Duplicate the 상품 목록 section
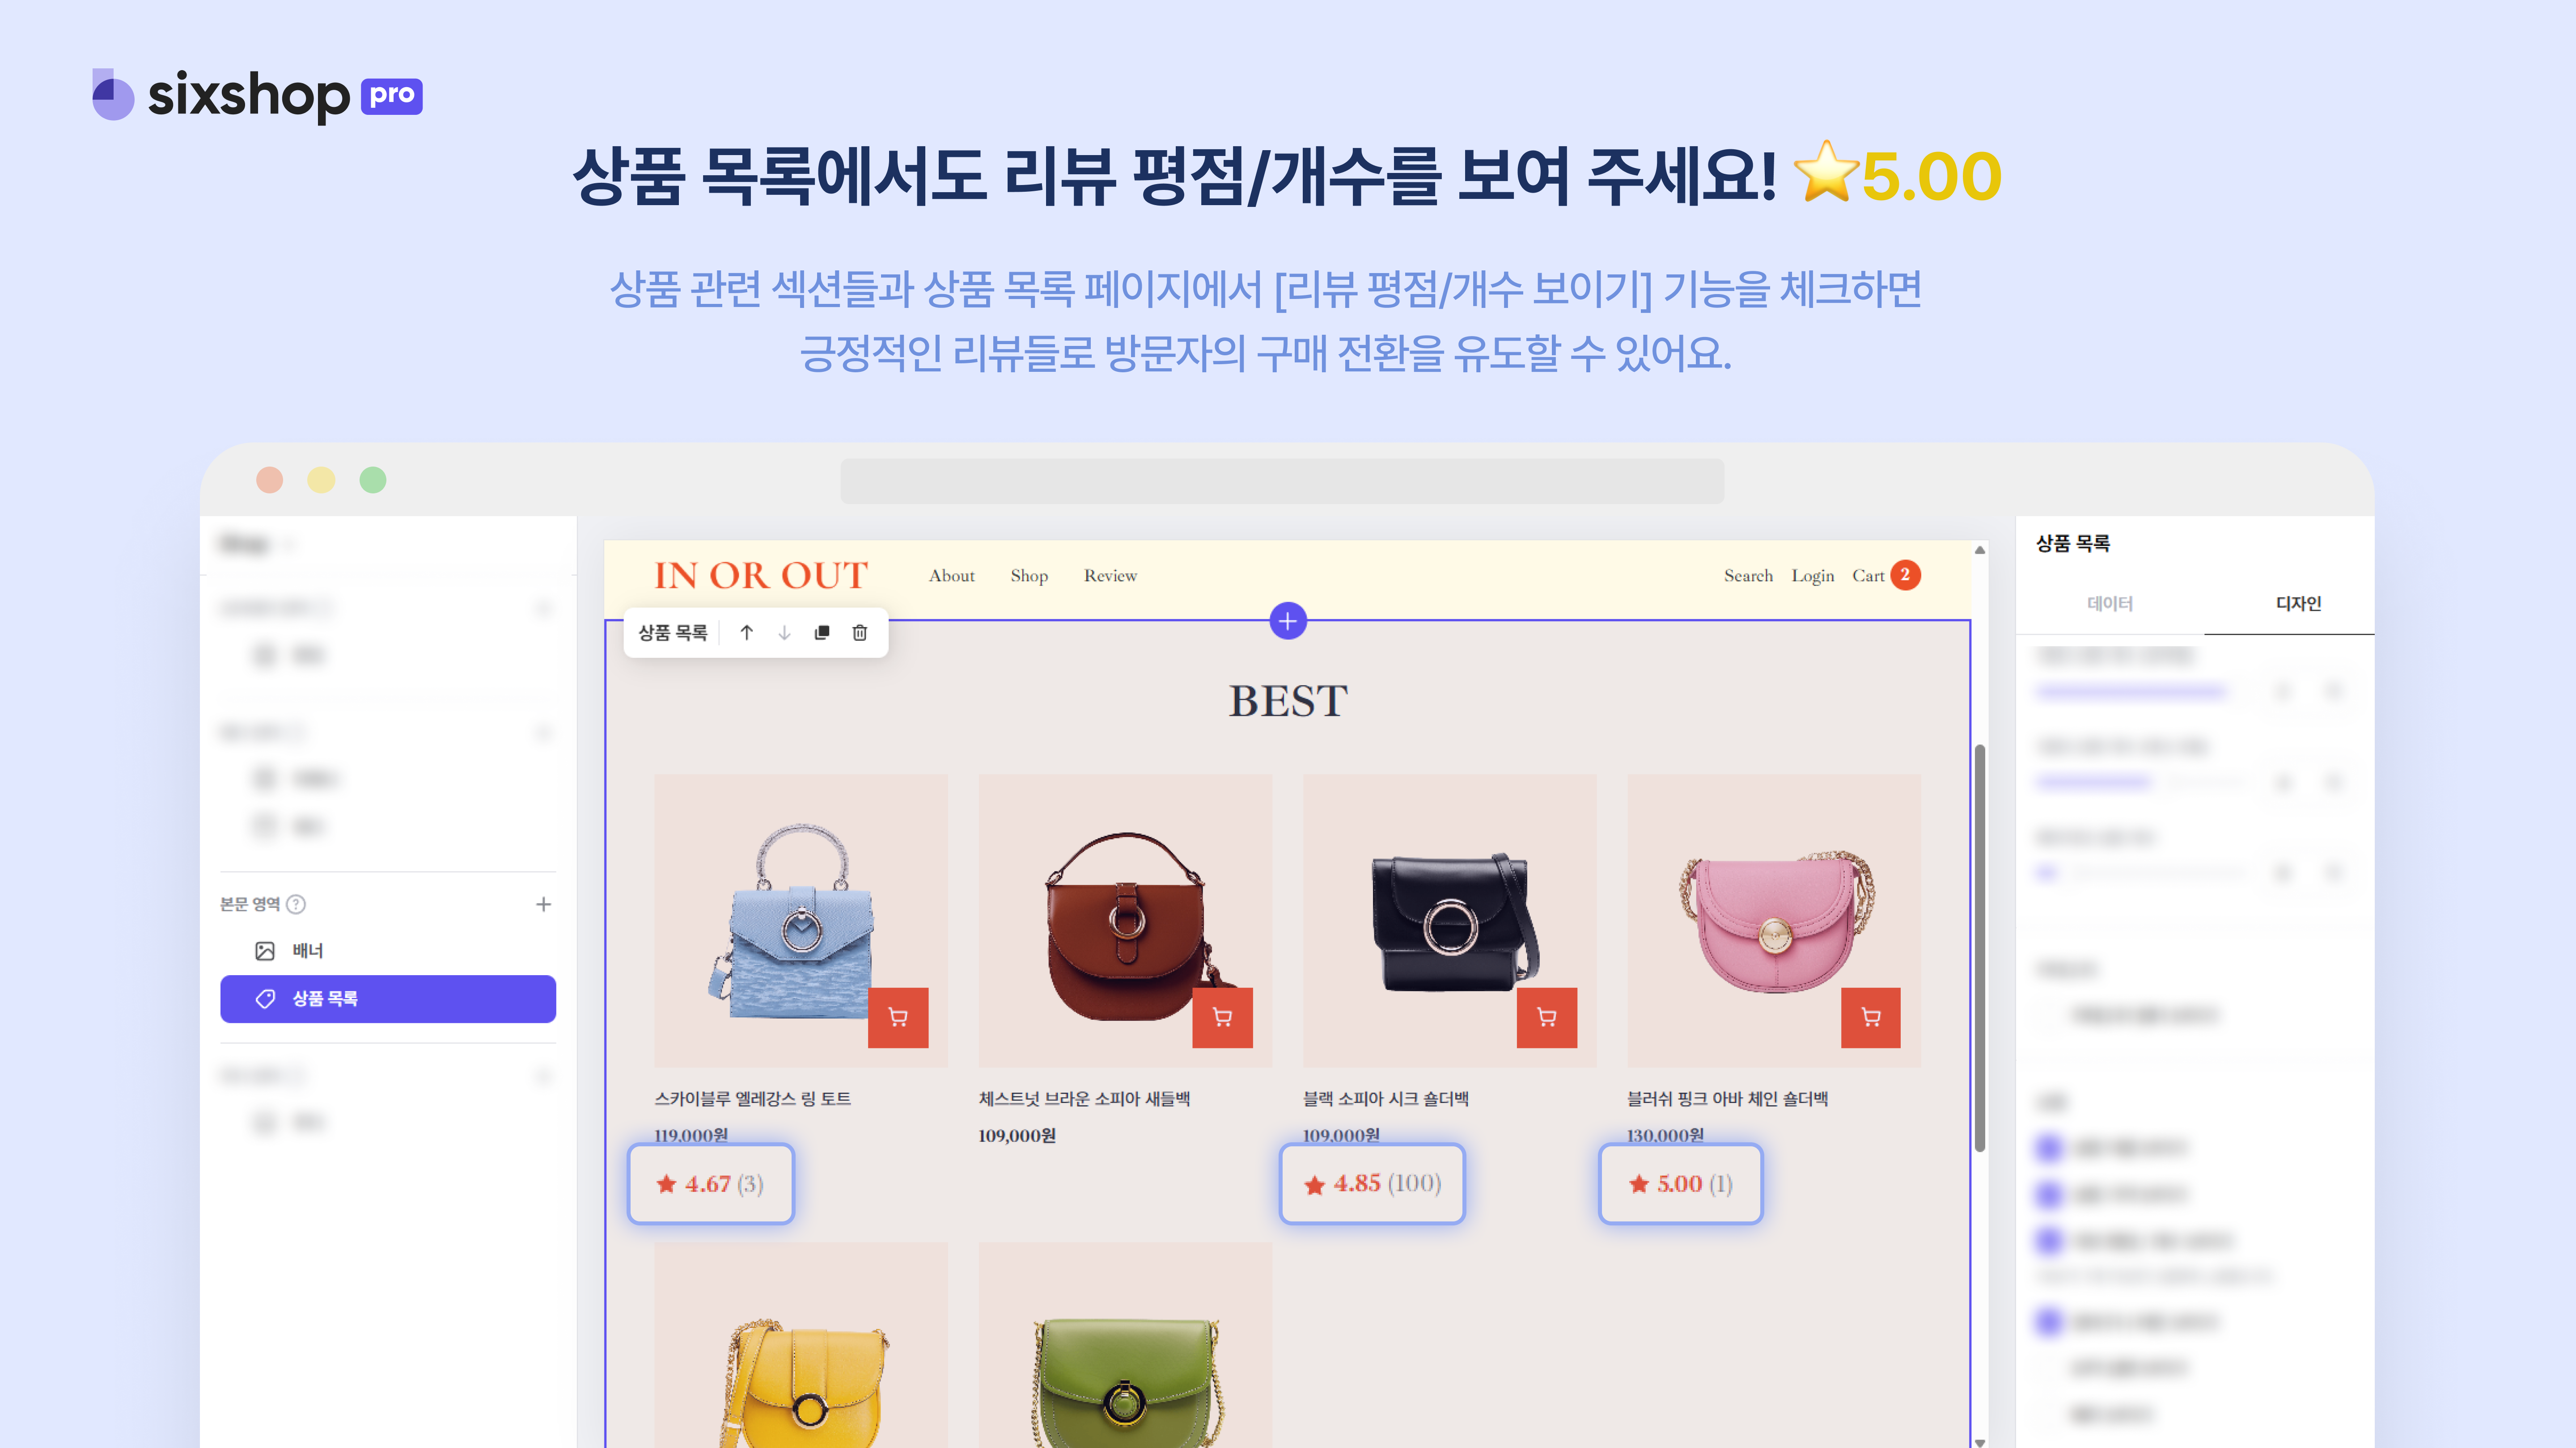The width and height of the screenshot is (2576, 1448). tap(822, 632)
